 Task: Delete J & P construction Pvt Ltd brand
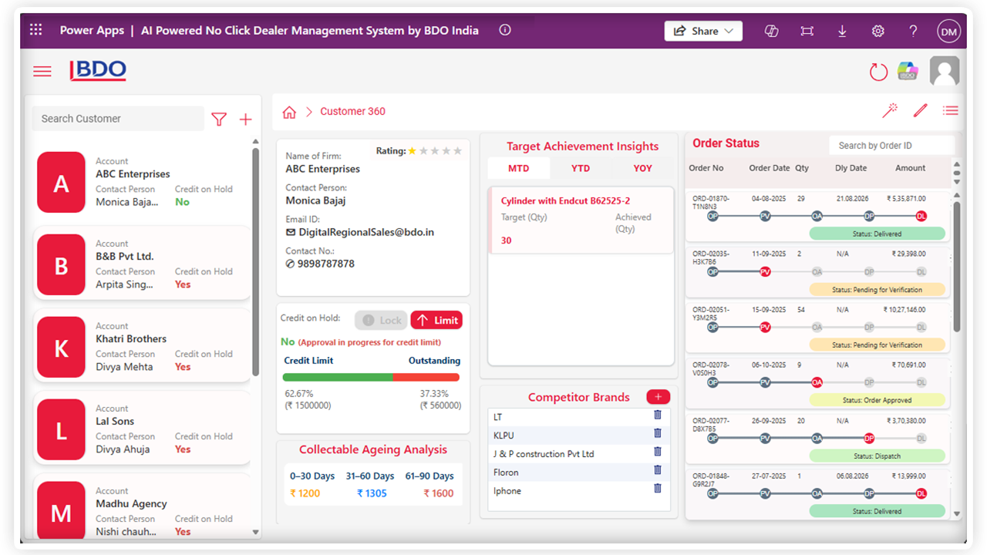658,452
